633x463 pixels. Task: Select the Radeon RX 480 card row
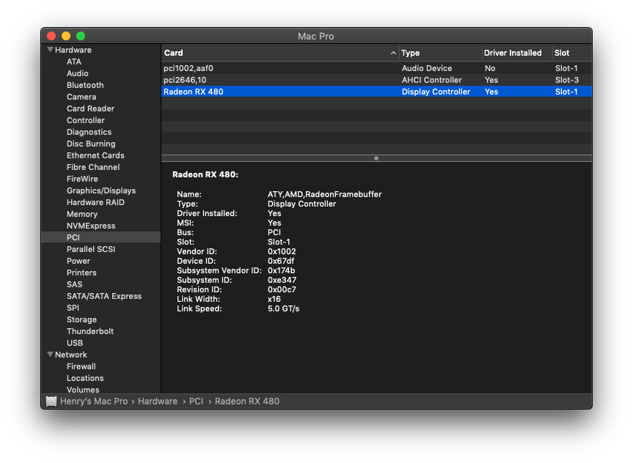click(376, 92)
